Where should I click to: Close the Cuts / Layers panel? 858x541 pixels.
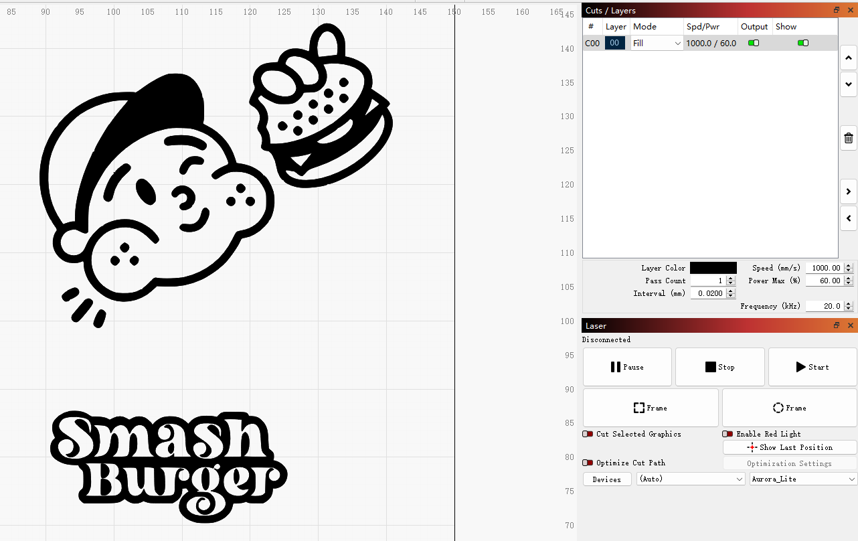tap(851, 10)
